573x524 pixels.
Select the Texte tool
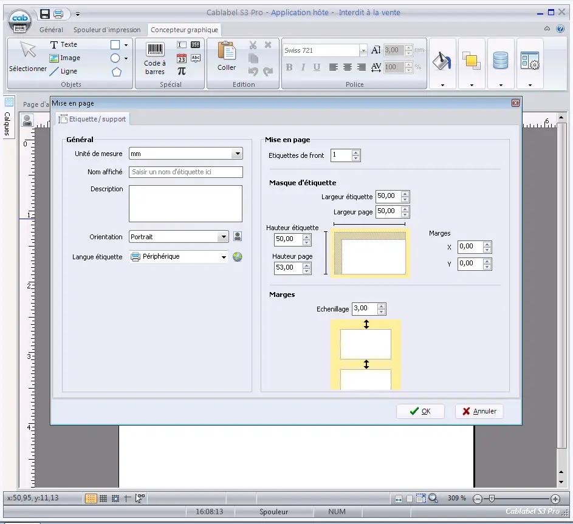(64, 44)
